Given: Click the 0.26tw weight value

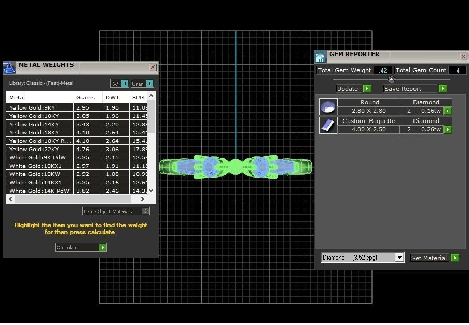Looking at the screenshot, I should pos(431,129).
